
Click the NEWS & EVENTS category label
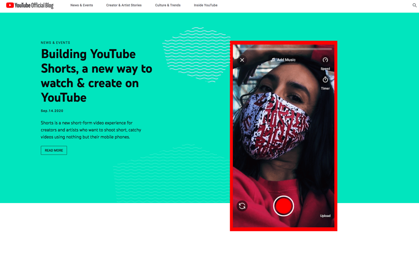(x=56, y=42)
